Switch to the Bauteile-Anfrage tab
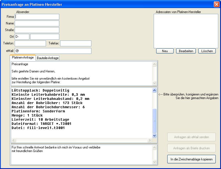 tap(48, 58)
